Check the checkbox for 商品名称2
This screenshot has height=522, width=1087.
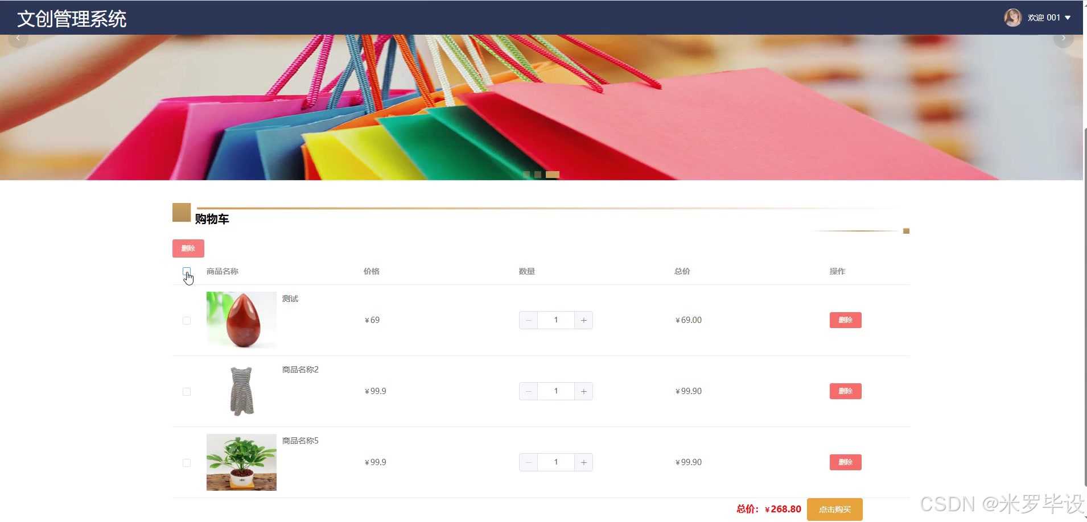pyautogui.click(x=187, y=392)
